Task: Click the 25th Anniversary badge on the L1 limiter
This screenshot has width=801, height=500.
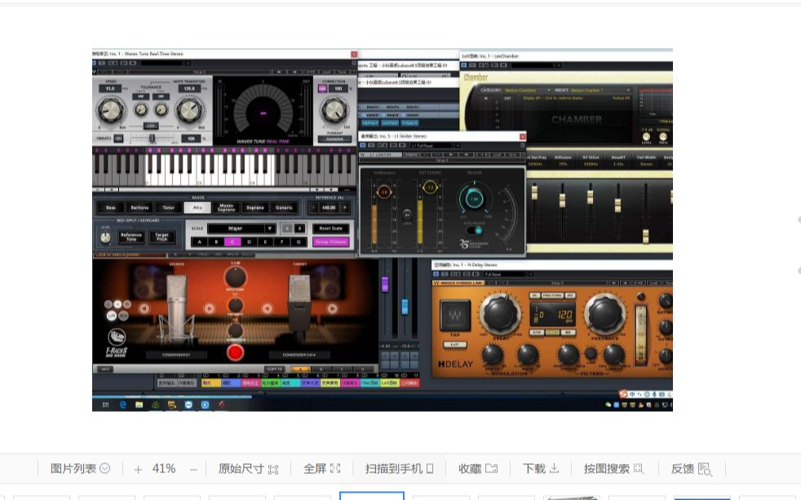Action: pyautogui.click(x=473, y=242)
